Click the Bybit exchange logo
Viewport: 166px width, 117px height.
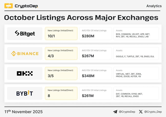pyautogui.click(x=25, y=93)
